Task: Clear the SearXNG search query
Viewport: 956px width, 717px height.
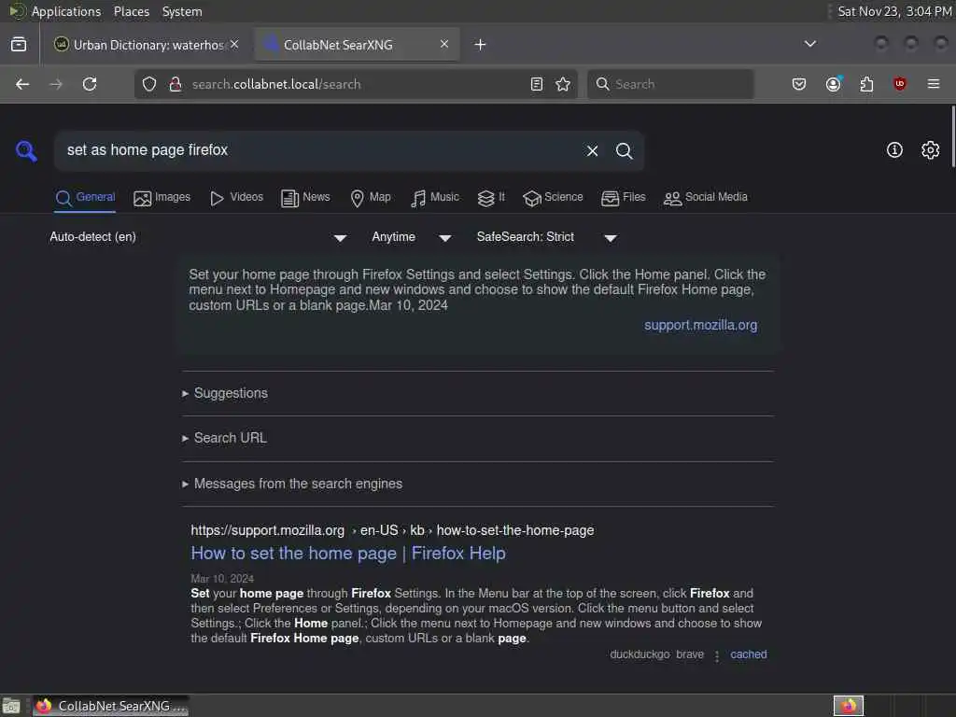Action: (x=592, y=150)
